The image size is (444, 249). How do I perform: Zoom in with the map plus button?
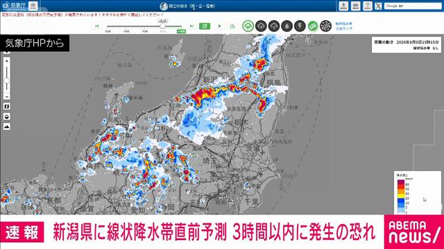(x=7, y=61)
